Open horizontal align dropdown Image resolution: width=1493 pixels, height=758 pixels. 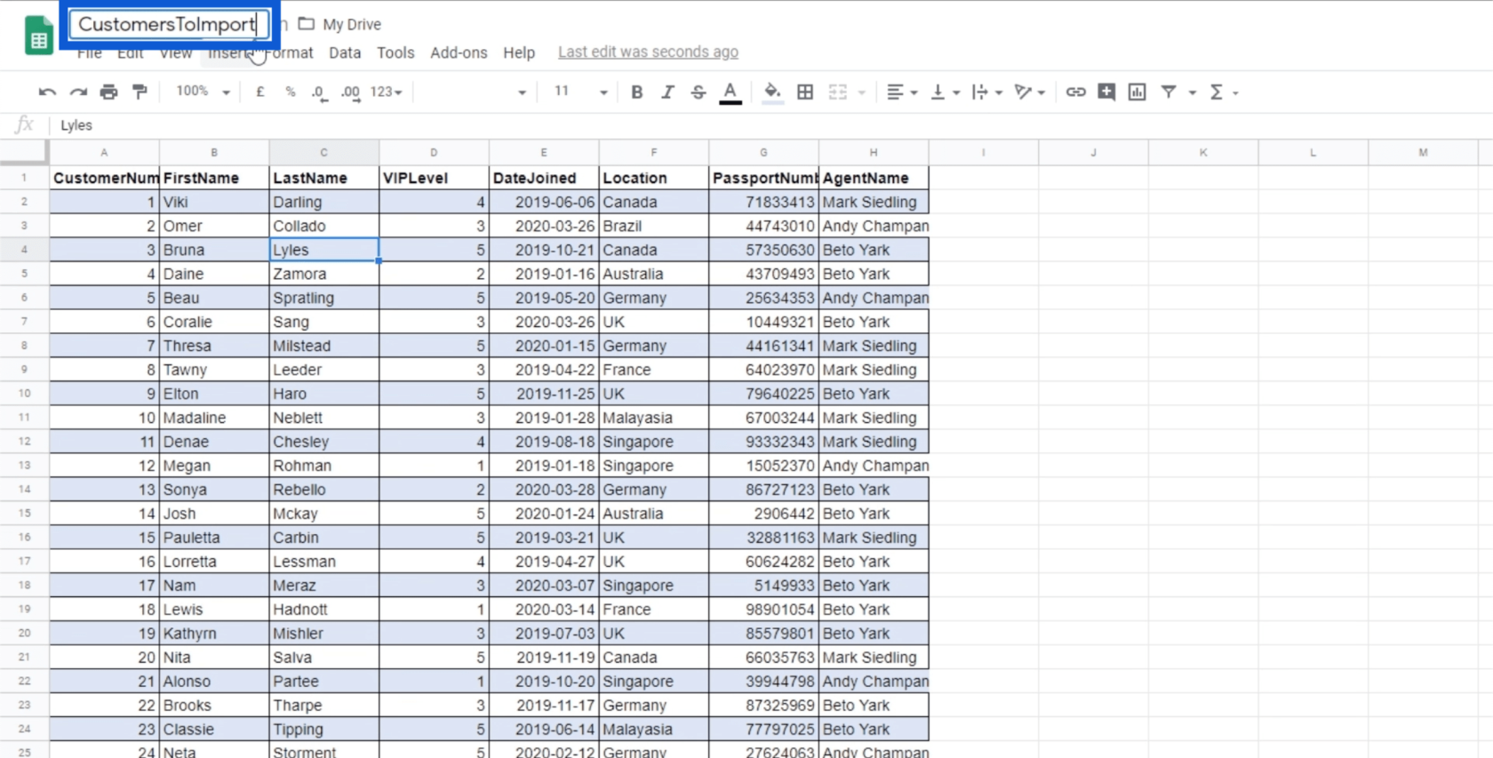pos(901,92)
